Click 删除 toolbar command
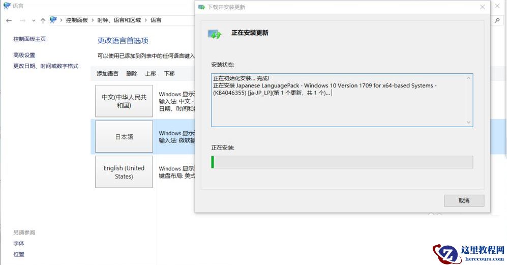 pos(132,73)
